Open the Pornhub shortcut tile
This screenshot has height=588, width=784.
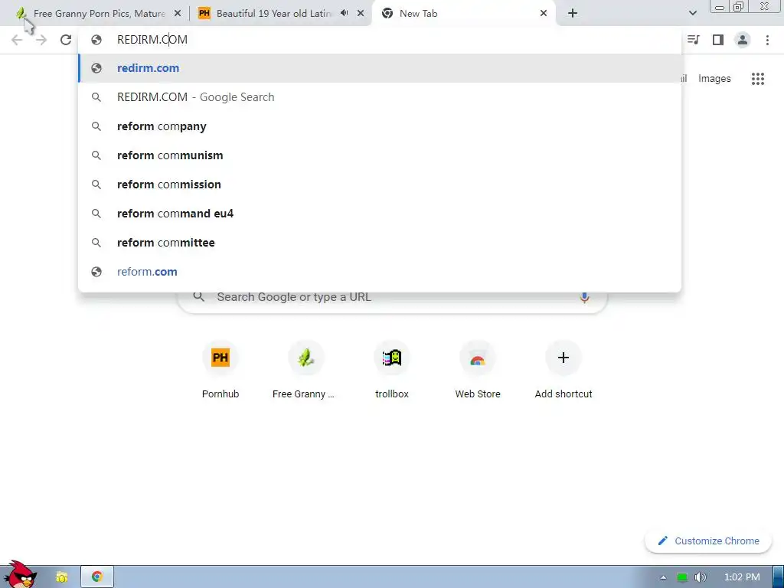(x=220, y=371)
